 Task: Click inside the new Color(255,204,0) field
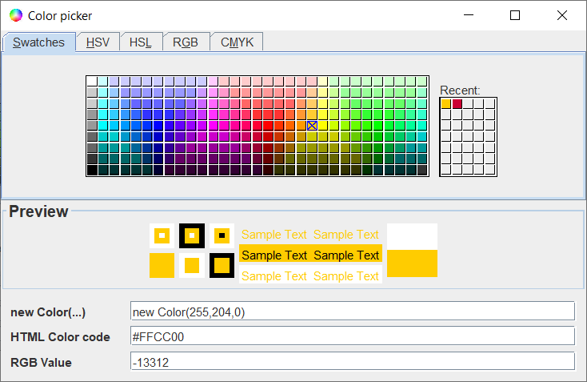(x=353, y=312)
